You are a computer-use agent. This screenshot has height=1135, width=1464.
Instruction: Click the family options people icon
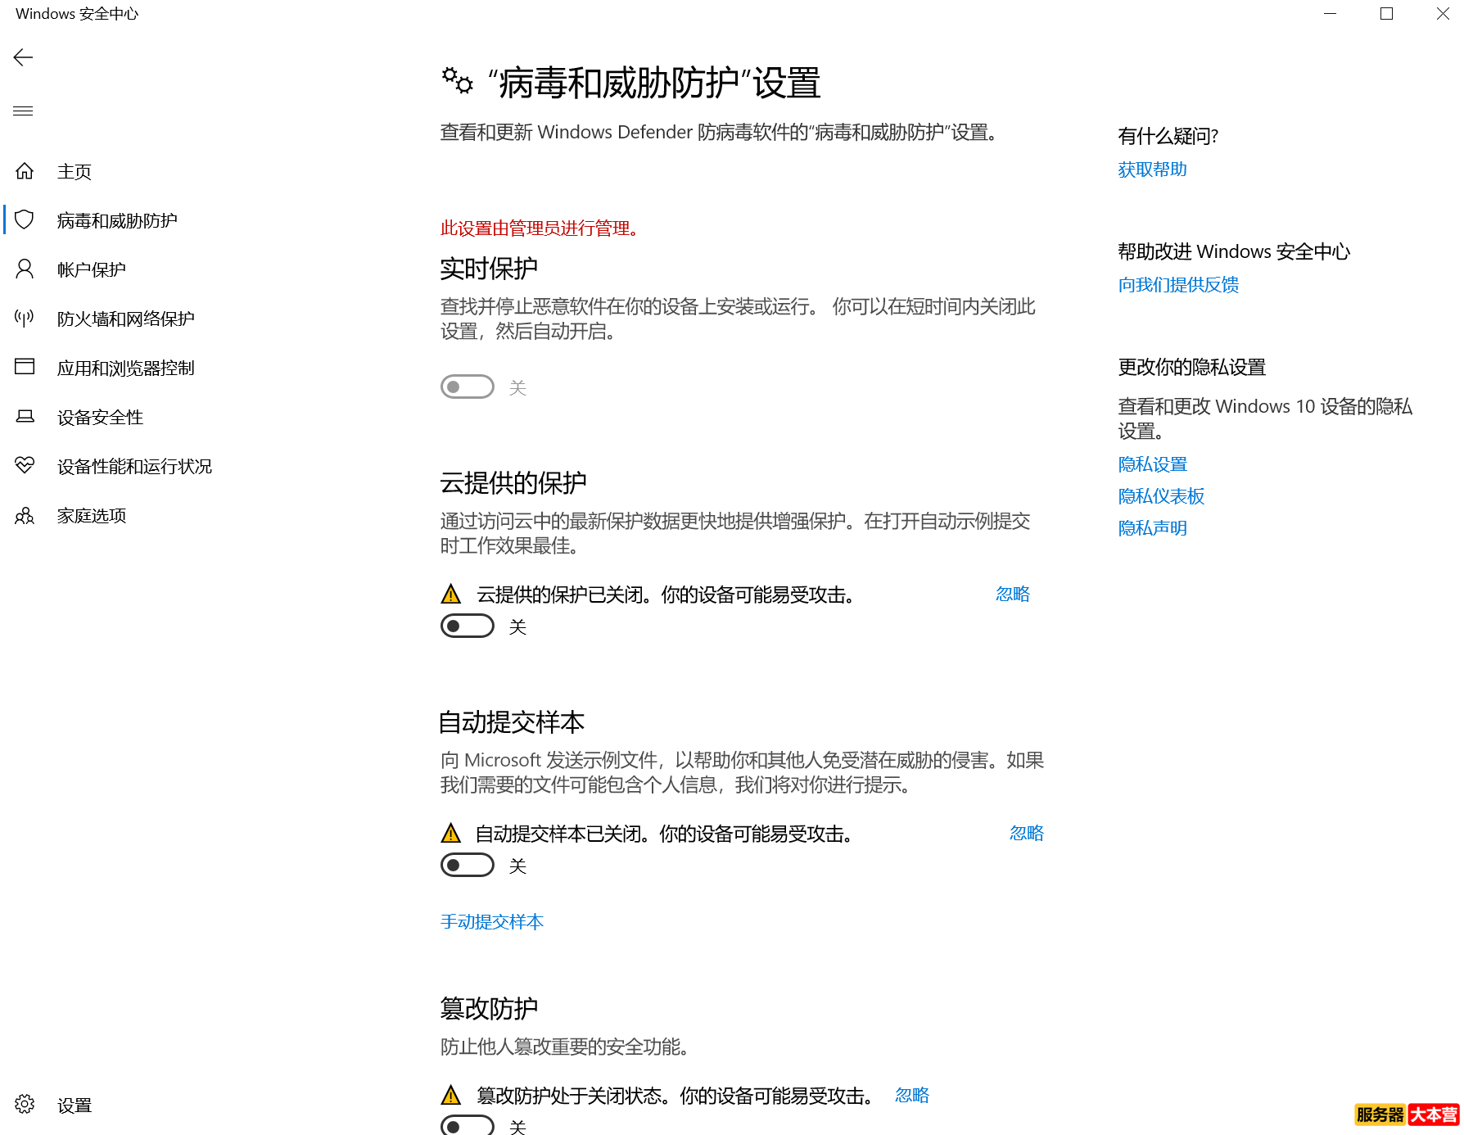click(25, 515)
